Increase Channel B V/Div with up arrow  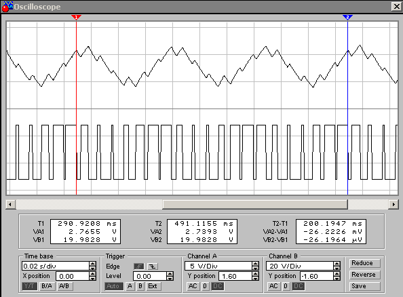(x=337, y=264)
